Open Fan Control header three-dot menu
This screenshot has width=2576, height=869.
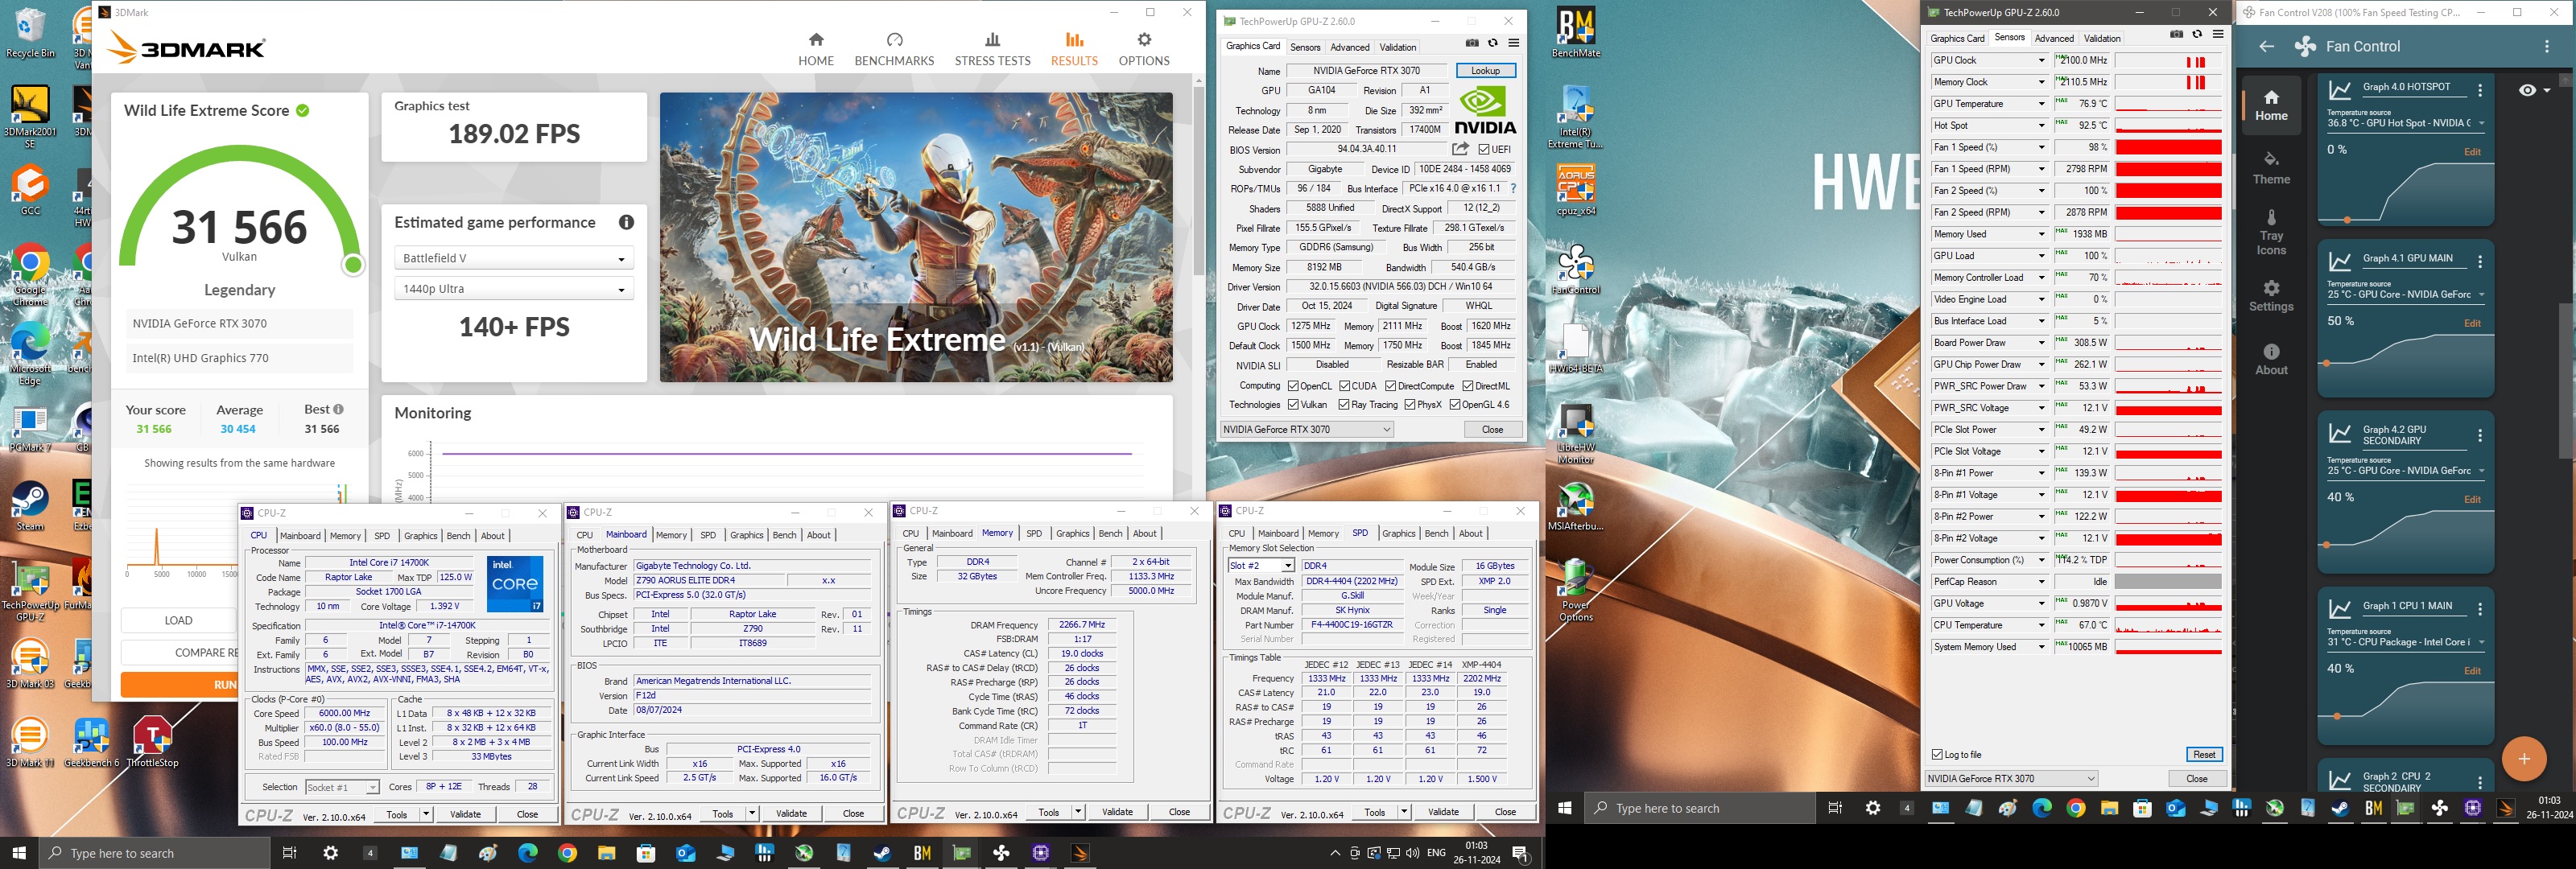coord(2547,46)
